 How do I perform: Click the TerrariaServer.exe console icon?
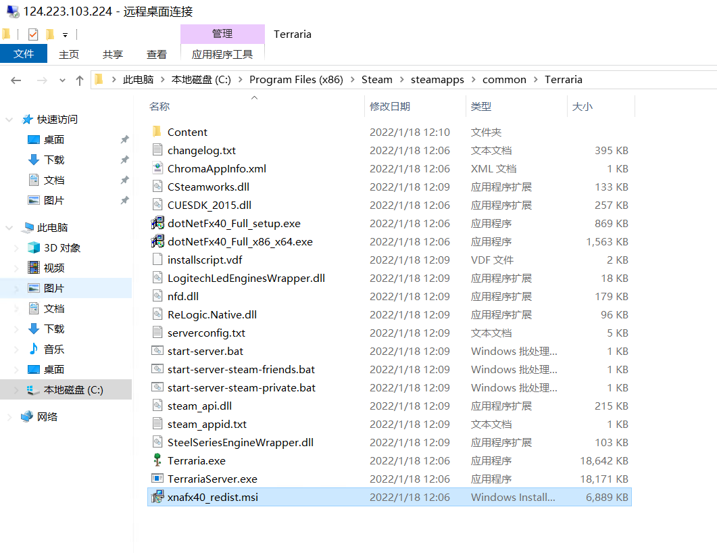[157, 479]
